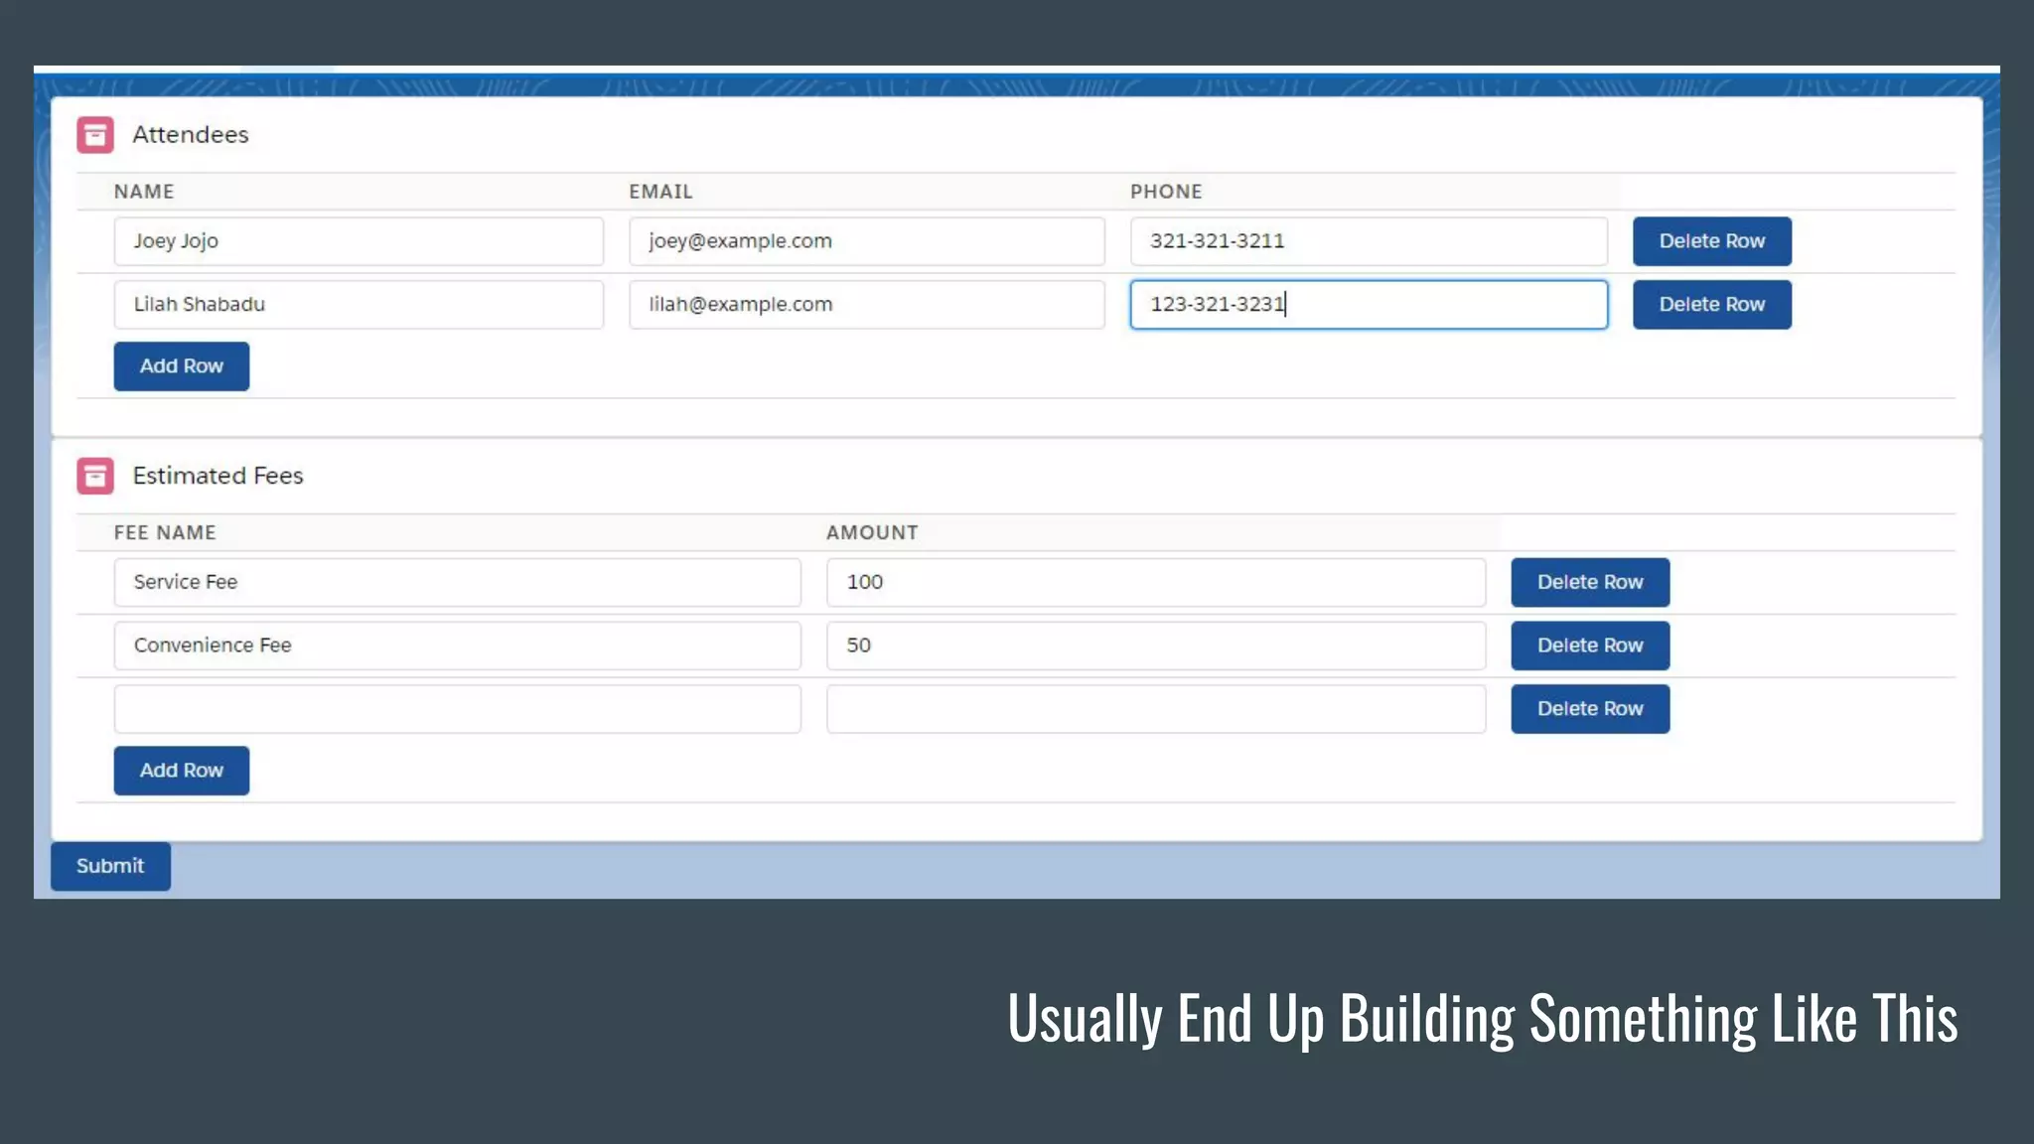Add a row to Estimated Fees table
Image resolution: width=2034 pixels, height=1144 pixels.
pyautogui.click(x=181, y=771)
